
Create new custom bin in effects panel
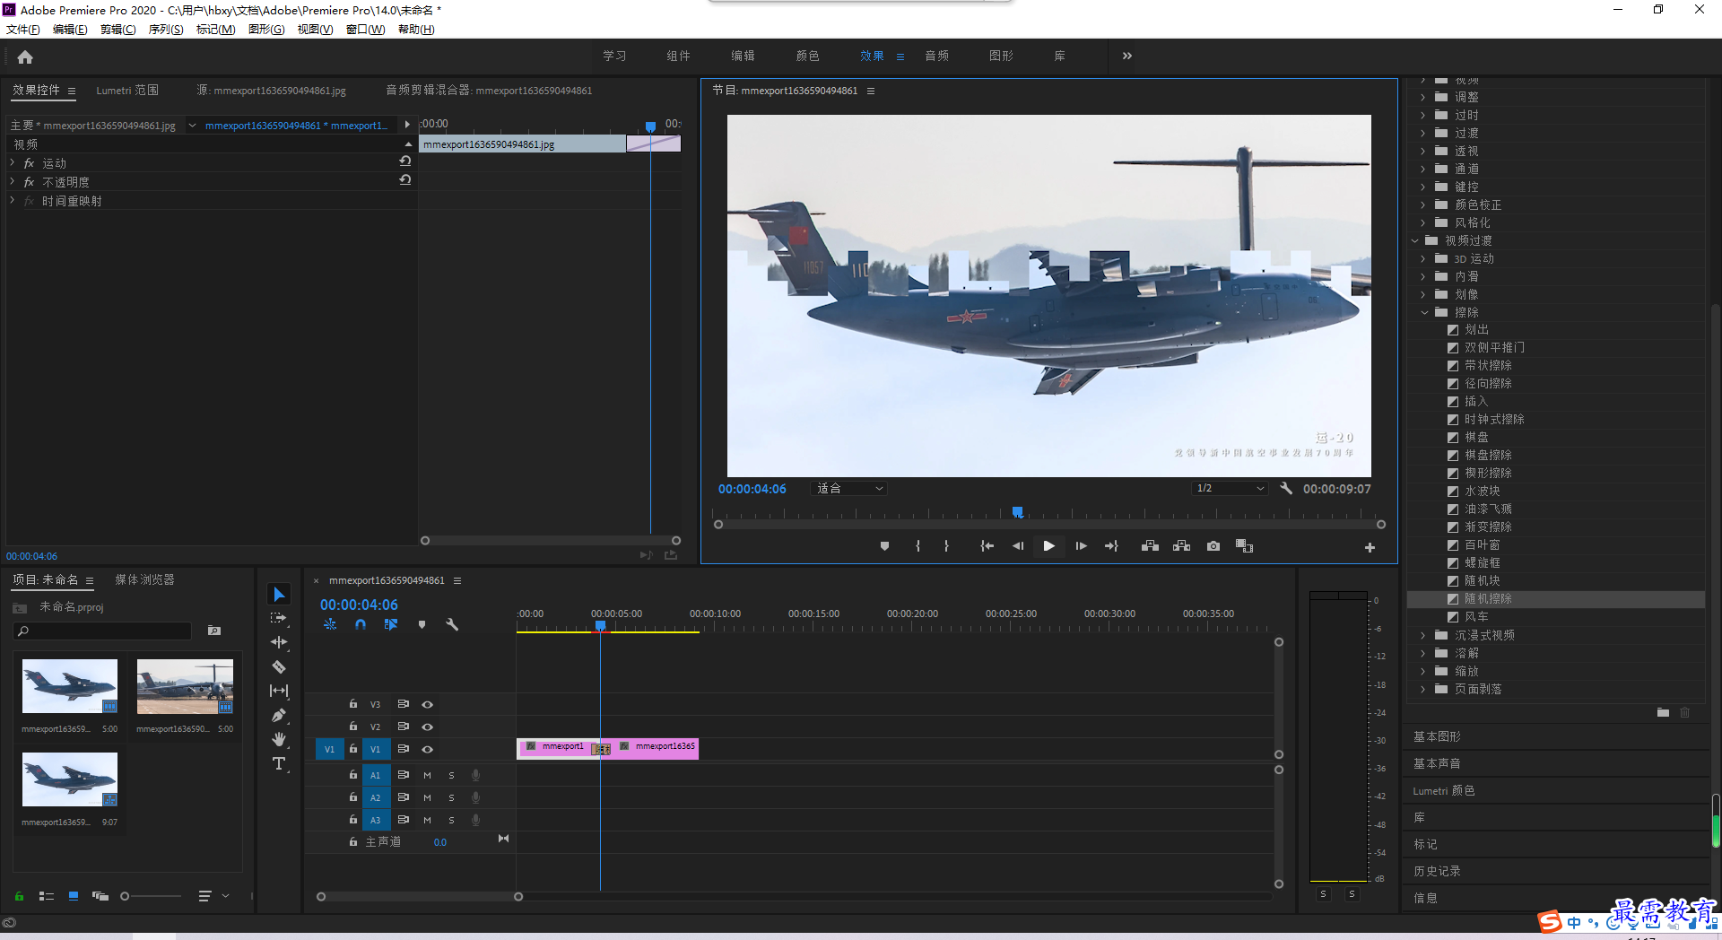click(1663, 712)
